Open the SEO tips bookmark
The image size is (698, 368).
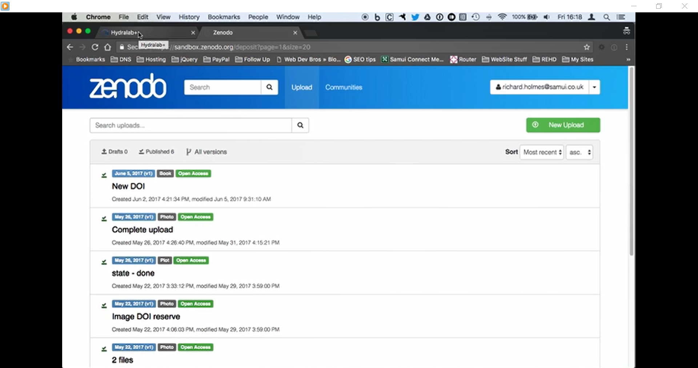(x=360, y=59)
